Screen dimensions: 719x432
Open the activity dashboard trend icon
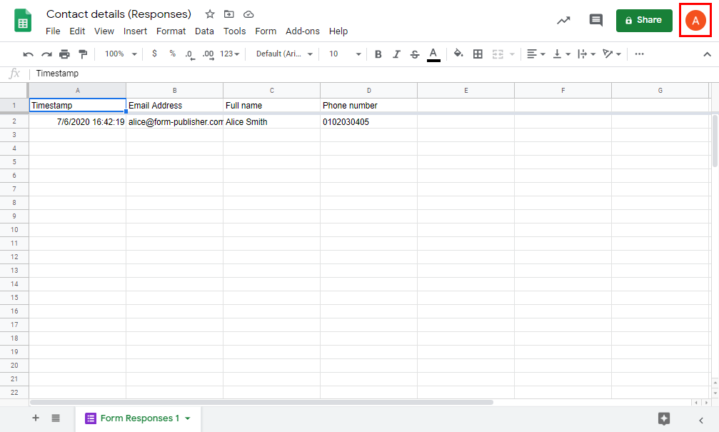pyautogui.click(x=563, y=20)
